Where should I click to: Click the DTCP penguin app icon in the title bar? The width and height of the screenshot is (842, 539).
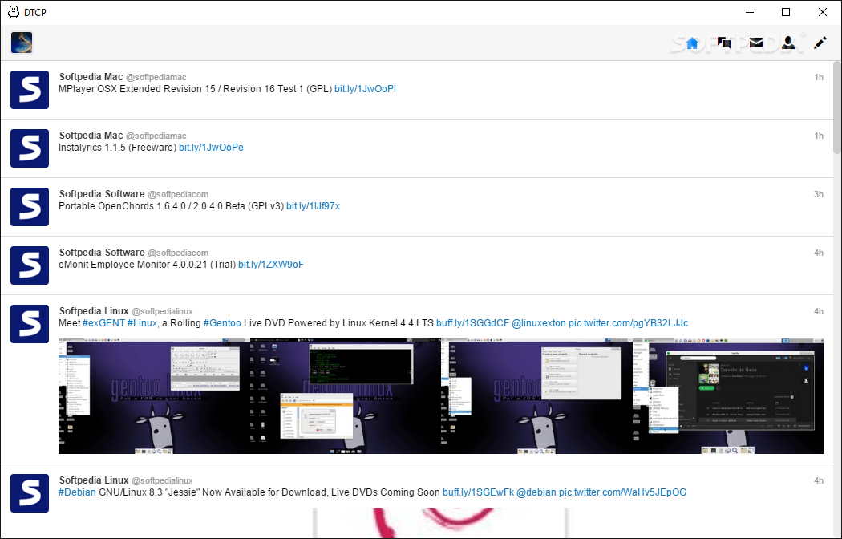[x=14, y=12]
